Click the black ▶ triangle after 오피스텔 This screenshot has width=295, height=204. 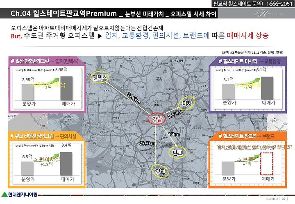(100, 36)
